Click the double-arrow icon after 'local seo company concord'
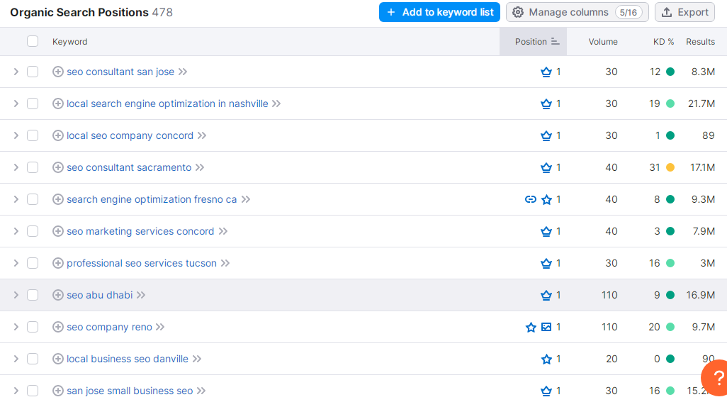Image resolution: width=727 pixels, height=402 pixels. (x=202, y=136)
